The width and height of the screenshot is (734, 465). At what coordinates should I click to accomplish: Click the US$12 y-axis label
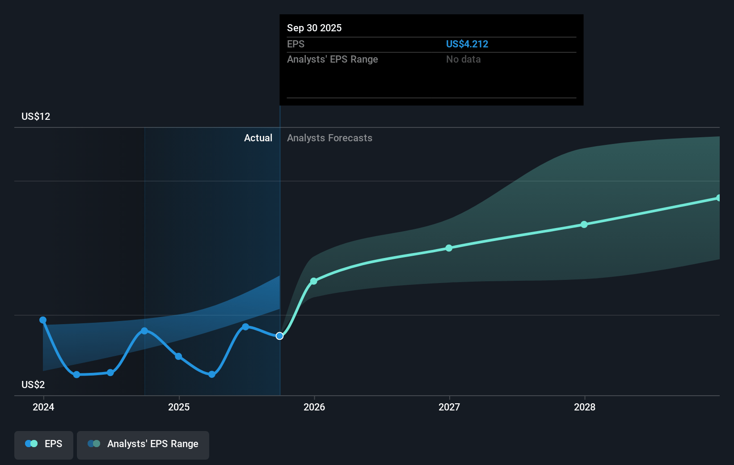coord(36,117)
